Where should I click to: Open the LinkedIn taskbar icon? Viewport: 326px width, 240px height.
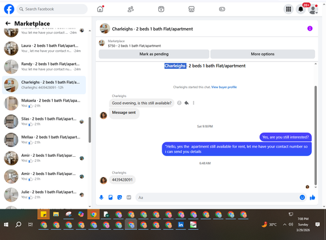(x=181, y=225)
